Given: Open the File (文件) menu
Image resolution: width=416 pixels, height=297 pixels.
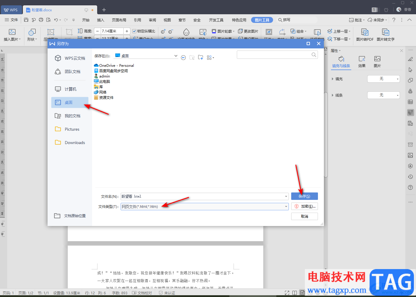Looking at the screenshot, I should coord(12,20).
